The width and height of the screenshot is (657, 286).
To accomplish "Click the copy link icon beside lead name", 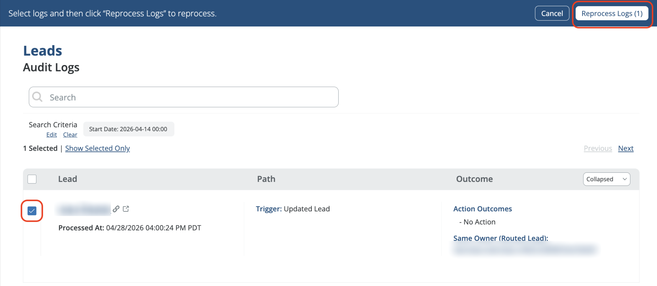I will pos(116,209).
